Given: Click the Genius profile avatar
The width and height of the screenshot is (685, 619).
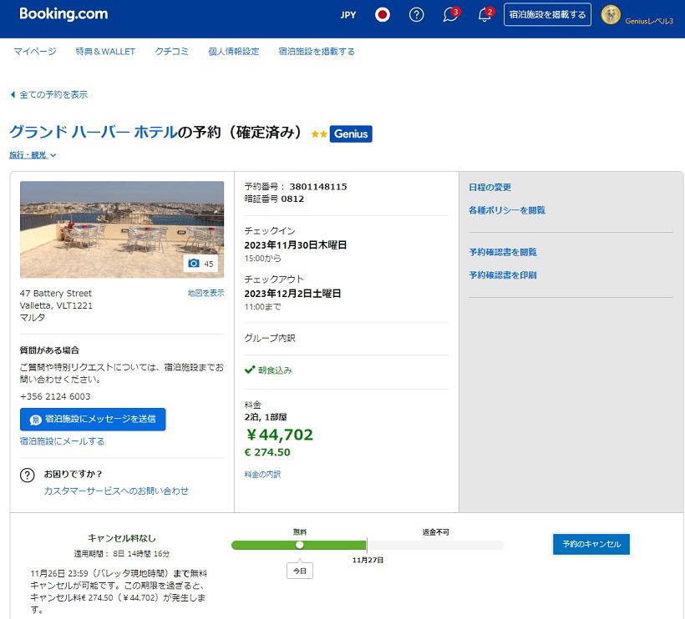Looking at the screenshot, I should tap(611, 15).
